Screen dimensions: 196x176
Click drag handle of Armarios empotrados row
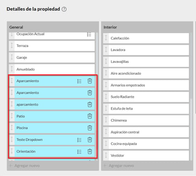tap(106, 85)
